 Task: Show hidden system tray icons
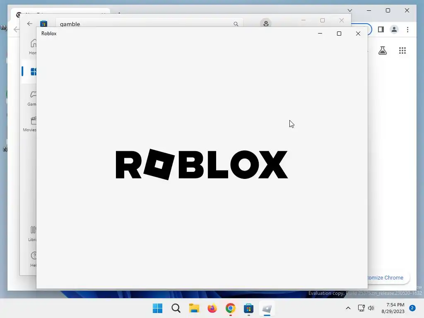(348, 308)
